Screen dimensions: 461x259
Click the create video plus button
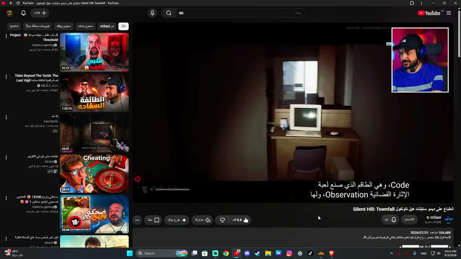[40, 13]
